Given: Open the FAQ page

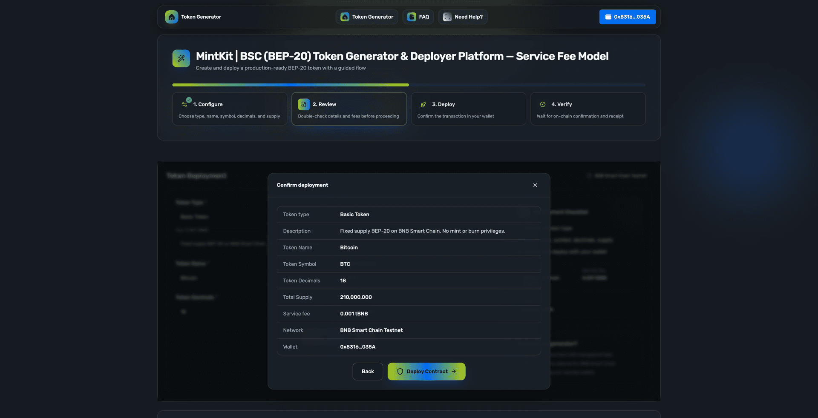Looking at the screenshot, I should click(418, 17).
